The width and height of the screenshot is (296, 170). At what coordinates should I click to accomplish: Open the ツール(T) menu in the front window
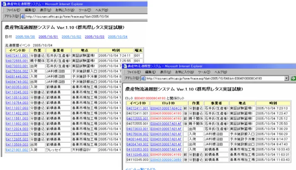(x=204, y=72)
